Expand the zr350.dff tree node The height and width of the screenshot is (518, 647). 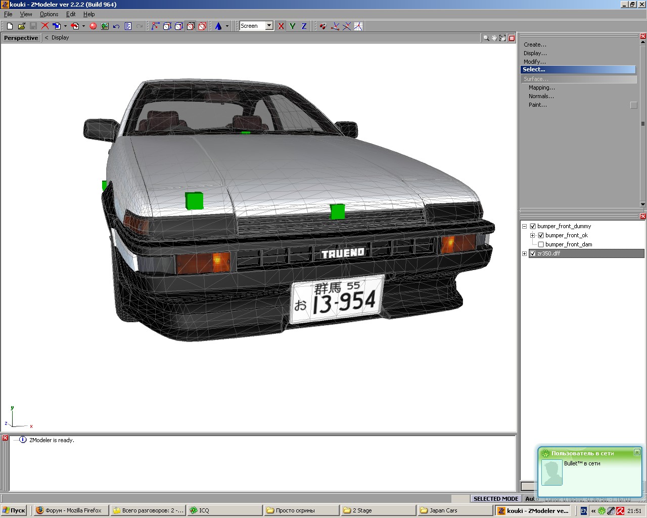(x=524, y=253)
